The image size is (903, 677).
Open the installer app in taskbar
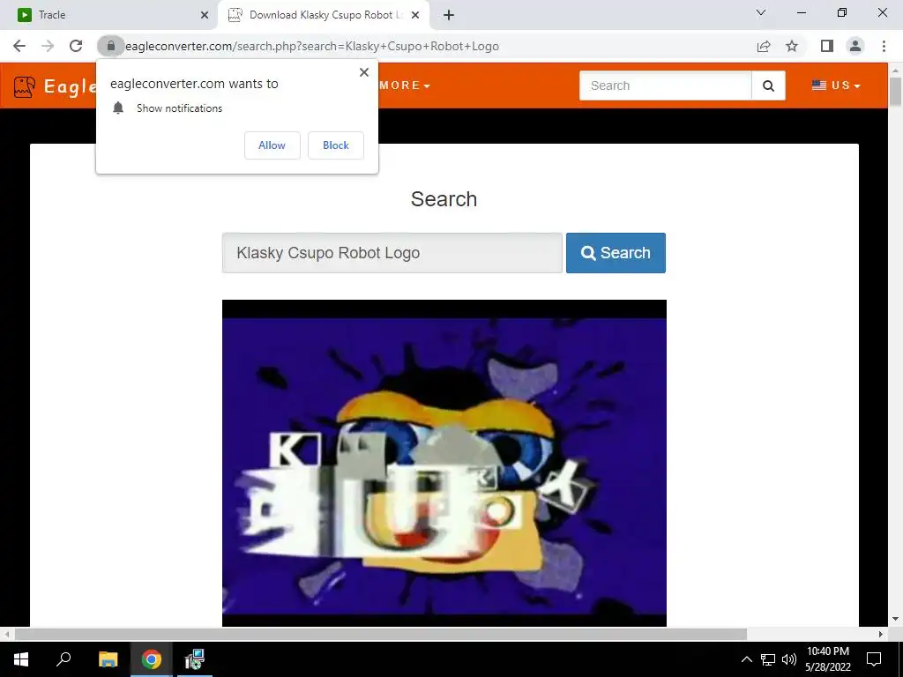tap(195, 659)
